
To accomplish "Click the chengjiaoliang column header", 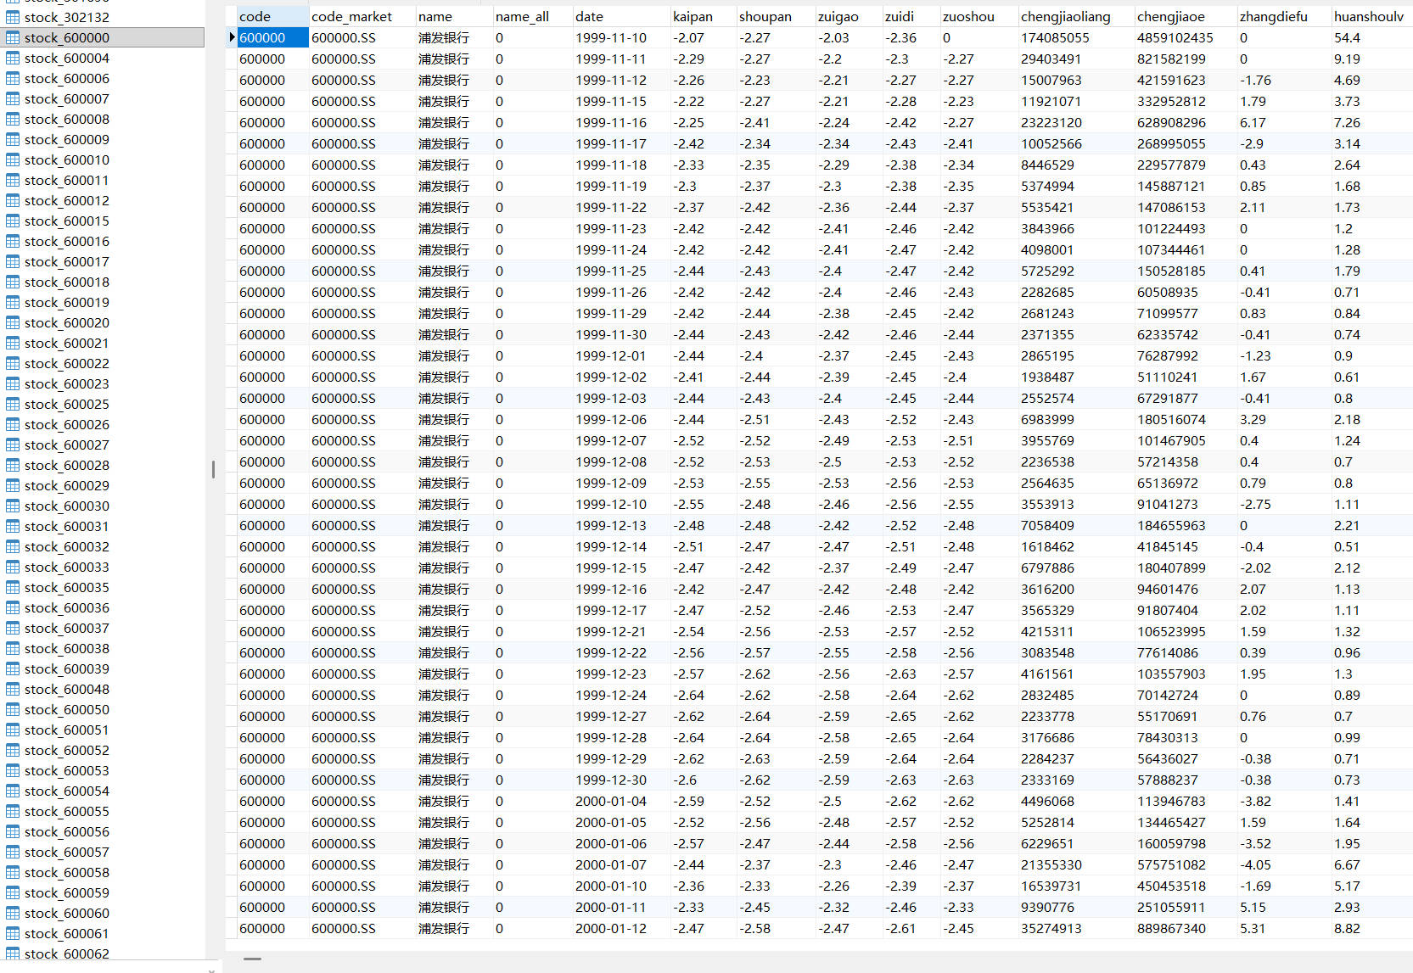I will coord(1076,16).
